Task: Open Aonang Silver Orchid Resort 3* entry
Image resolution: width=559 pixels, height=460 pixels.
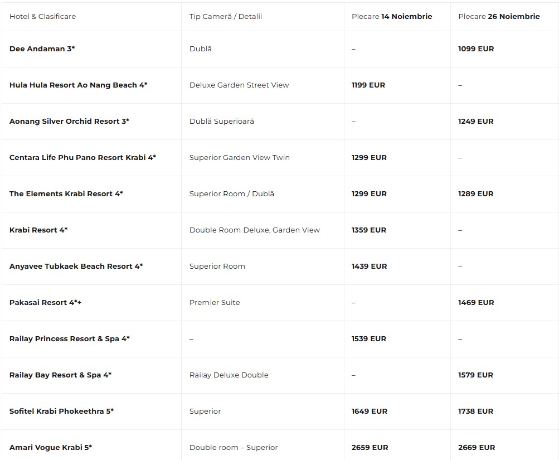Action: pyautogui.click(x=69, y=121)
